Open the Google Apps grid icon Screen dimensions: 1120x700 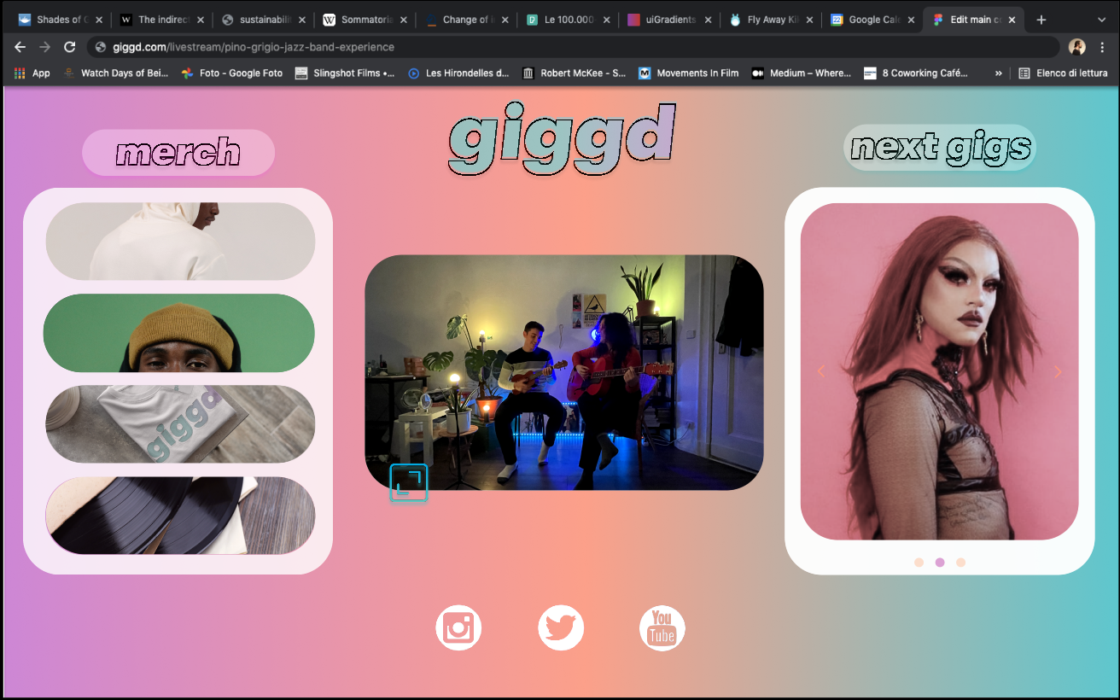[x=19, y=73]
